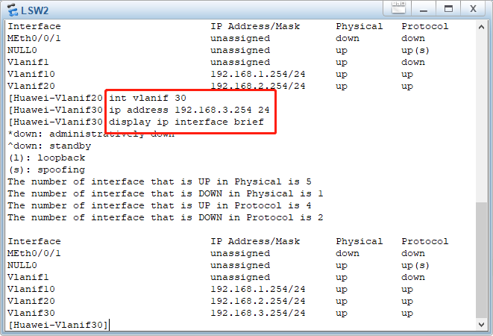
Task: Click the [Huawei-Vlanif30] command prompt at bottom
Action: [x=58, y=325]
